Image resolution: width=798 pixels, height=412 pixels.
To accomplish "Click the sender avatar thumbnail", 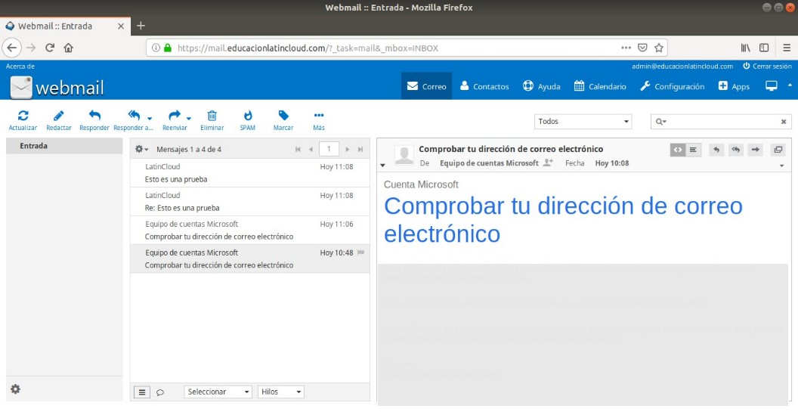I will pos(404,155).
